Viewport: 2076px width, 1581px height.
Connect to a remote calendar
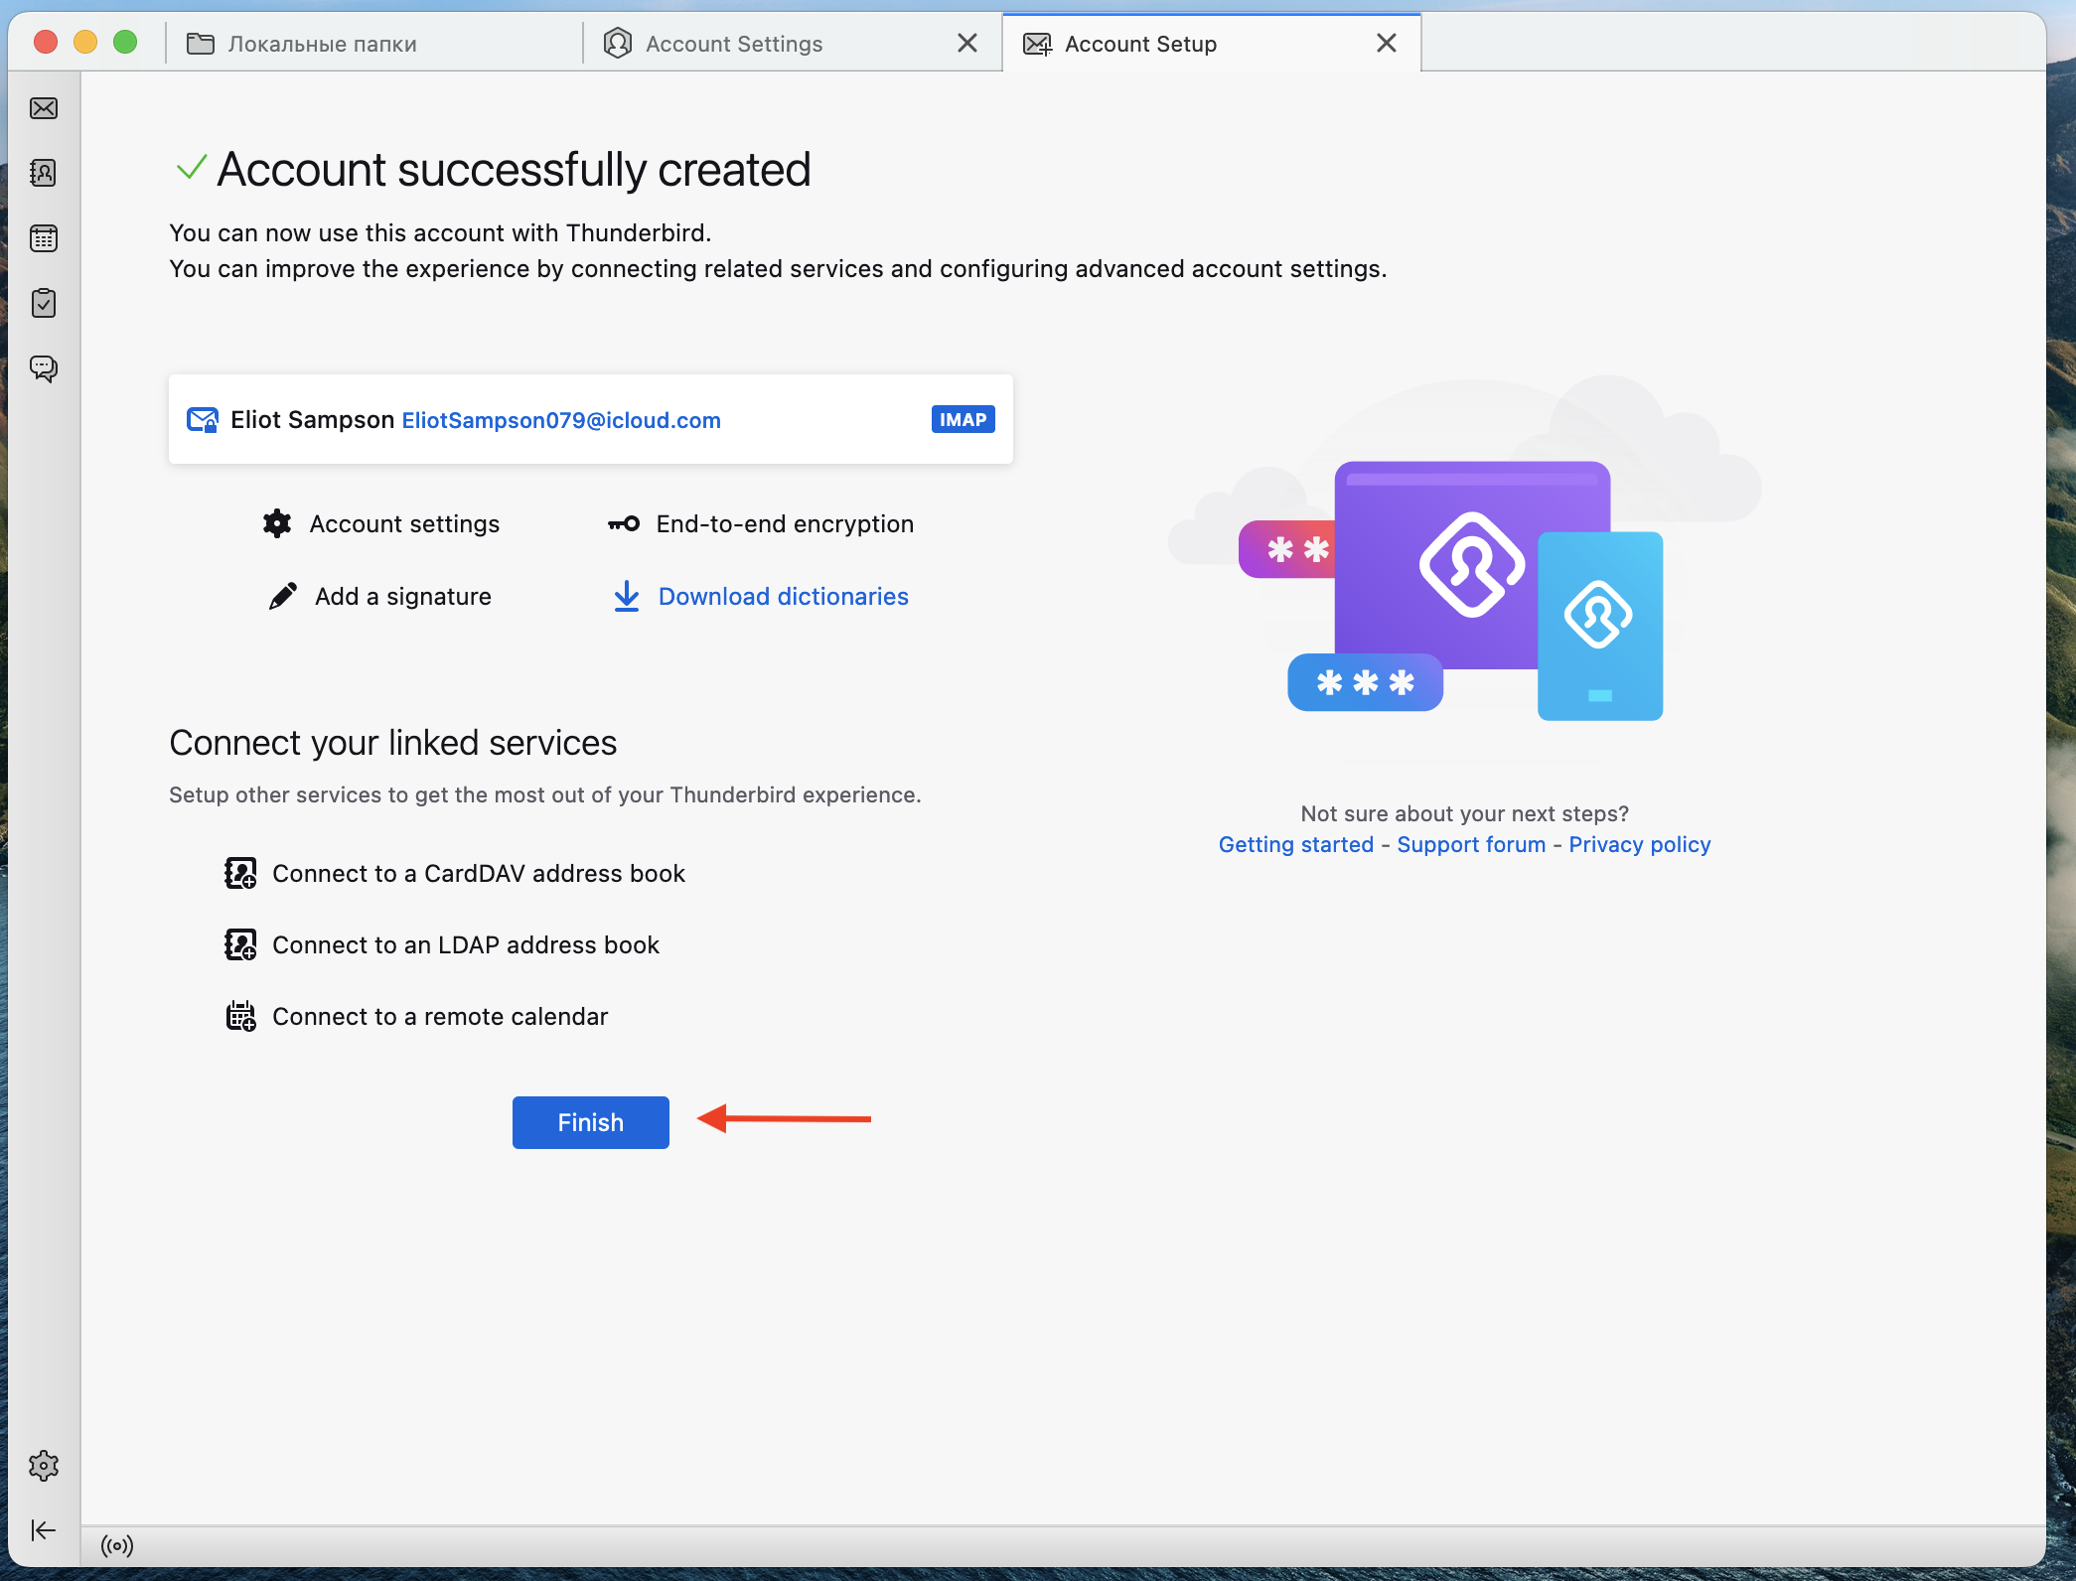click(x=439, y=1016)
